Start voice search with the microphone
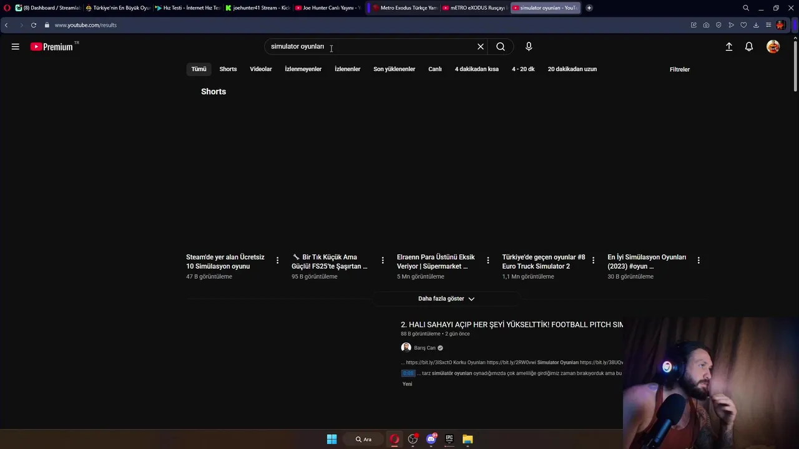Image resolution: width=799 pixels, height=449 pixels. pyautogui.click(x=529, y=47)
